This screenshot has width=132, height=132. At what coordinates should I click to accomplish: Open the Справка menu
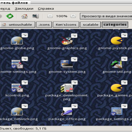click(x=46, y=9)
